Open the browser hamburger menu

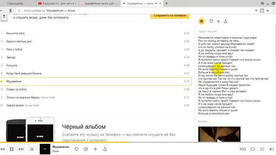point(262,3)
